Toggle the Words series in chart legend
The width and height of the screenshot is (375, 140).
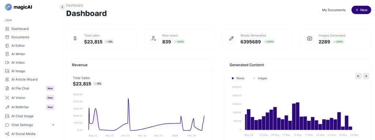point(238,78)
